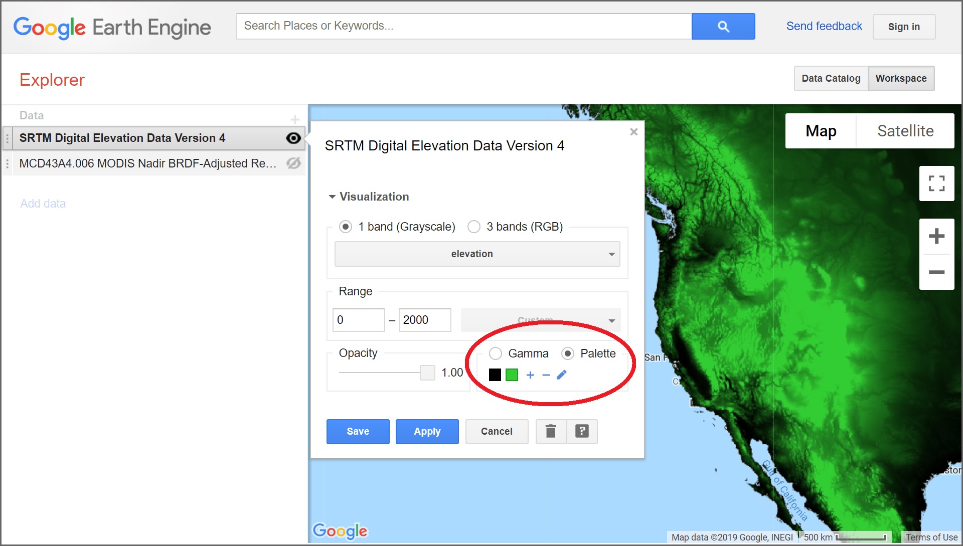Click the Sign in button
The width and height of the screenshot is (963, 546).
tap(904, 27)
